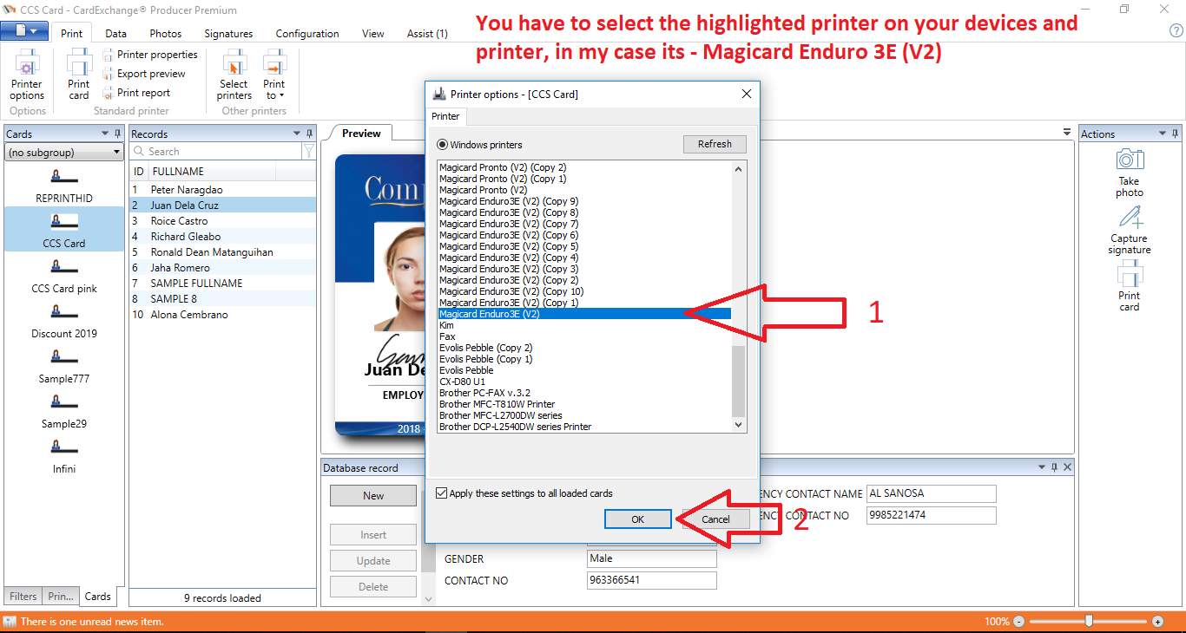Switch to the Configuration ribbon tab
Image resolution: width=1186 pixels, height=633 pixels.
coord(307,34)
